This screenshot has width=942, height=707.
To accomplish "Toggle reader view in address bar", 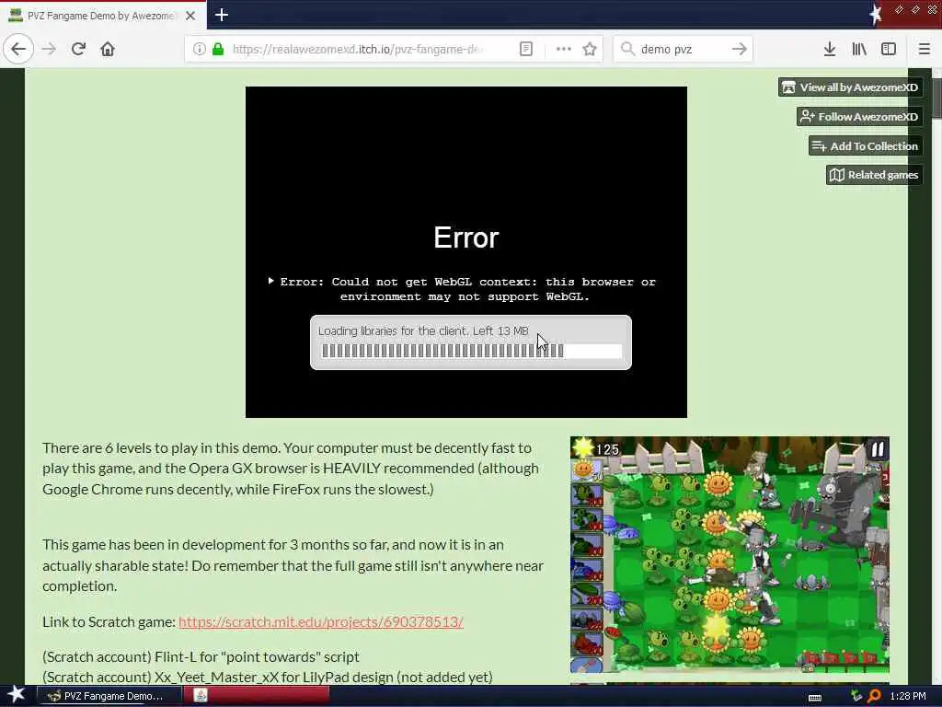I will pos(525,49).
